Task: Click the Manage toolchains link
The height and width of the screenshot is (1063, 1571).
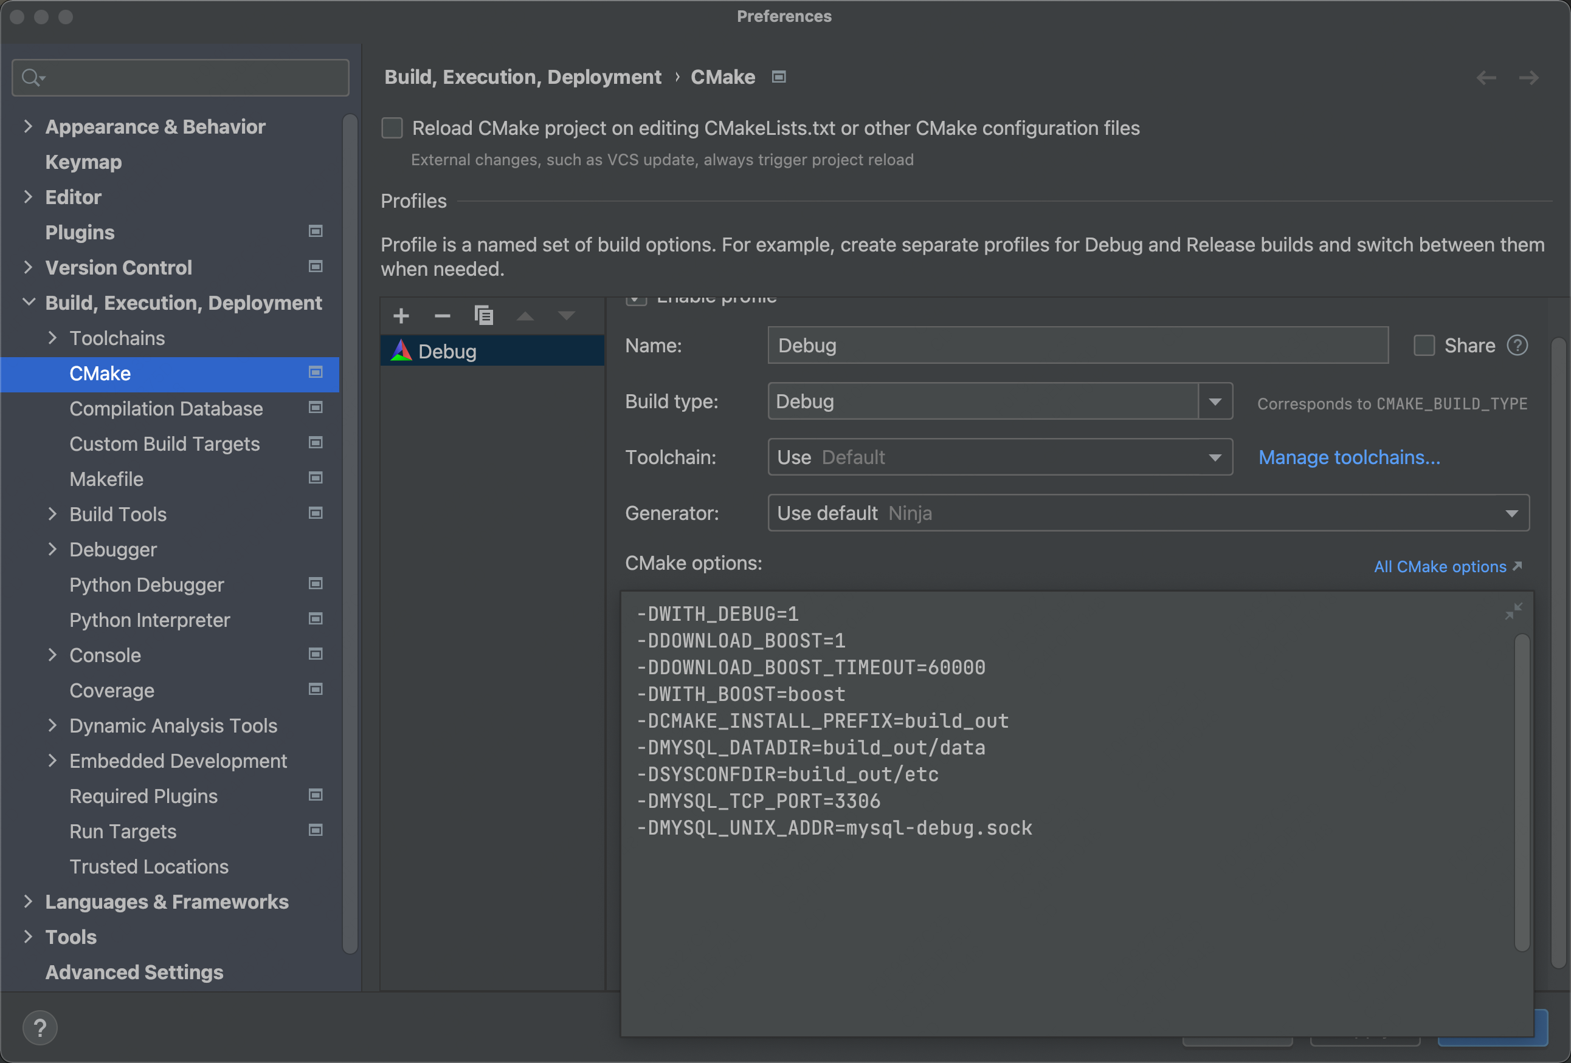Action: pos(1348,458)
